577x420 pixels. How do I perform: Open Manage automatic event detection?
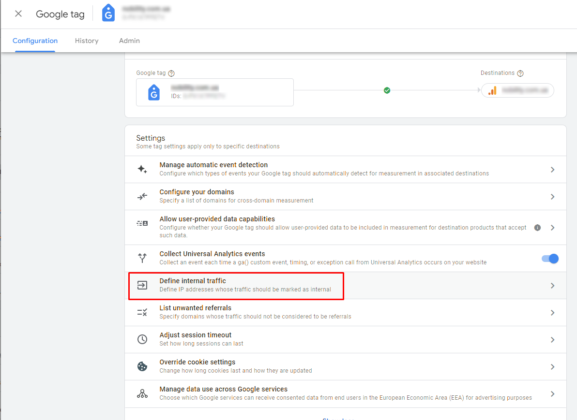[345, 169]
